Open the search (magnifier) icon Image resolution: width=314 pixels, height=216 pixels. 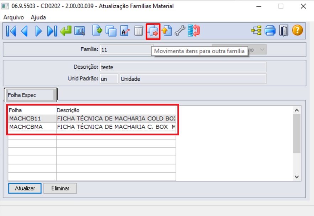point(80,31)
